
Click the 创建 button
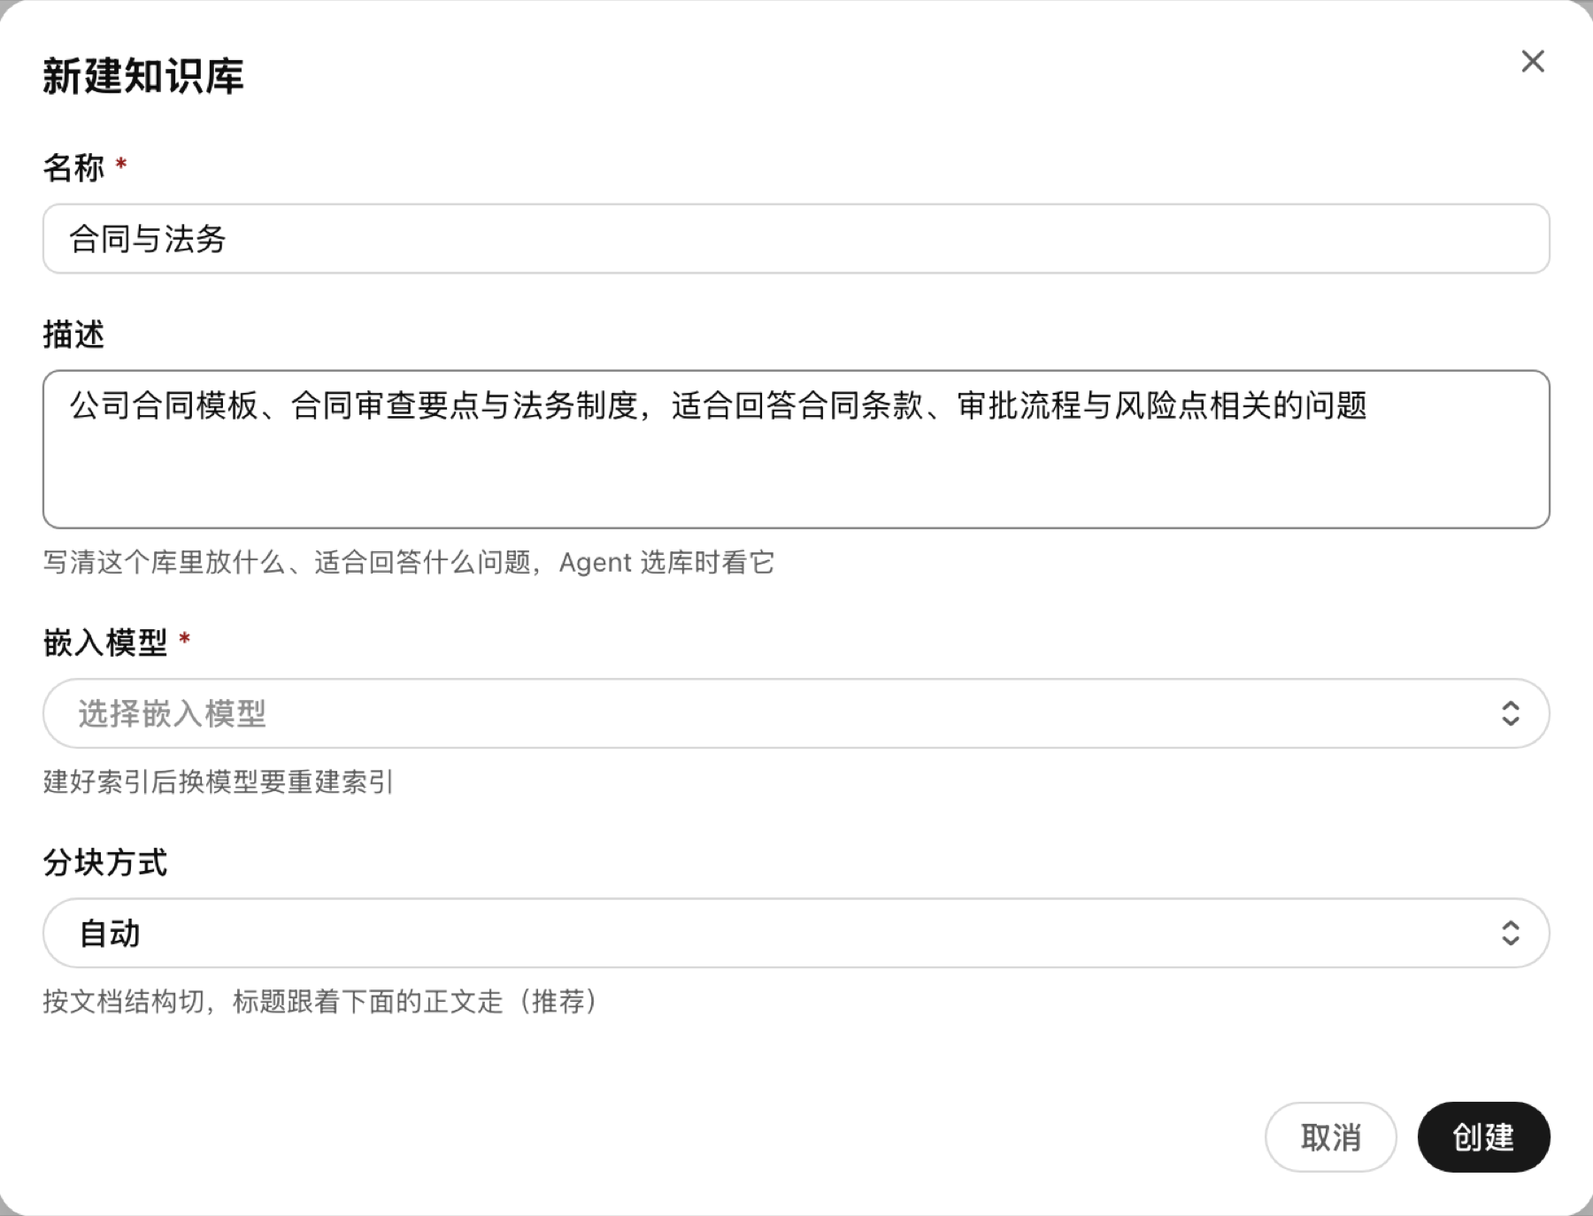click(1483, 1137)
